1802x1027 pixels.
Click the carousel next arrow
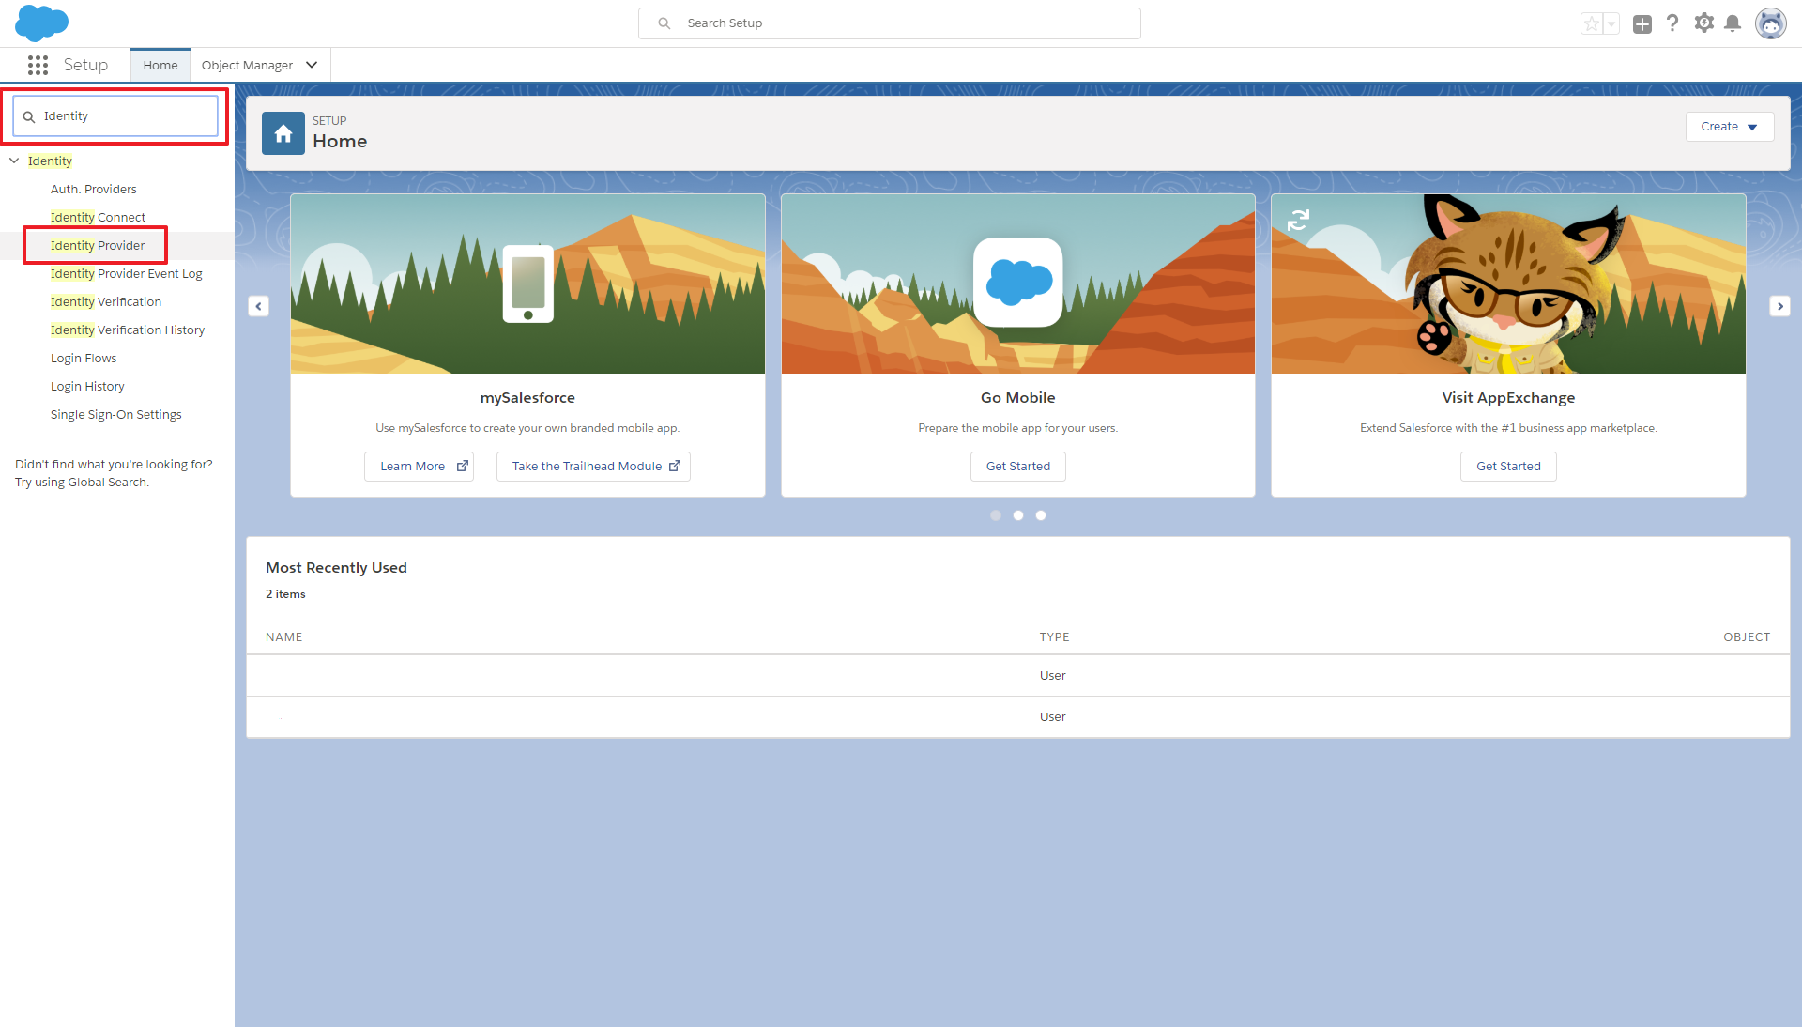[x=1779, y=306]
